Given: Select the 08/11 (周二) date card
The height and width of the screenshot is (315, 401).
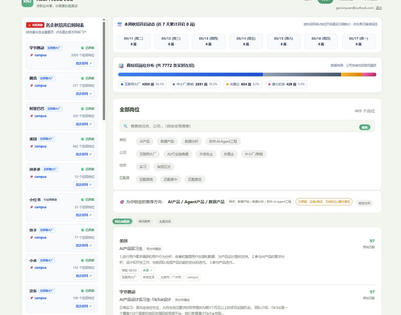Looking at the screenshot, I should tap(133, 41).
